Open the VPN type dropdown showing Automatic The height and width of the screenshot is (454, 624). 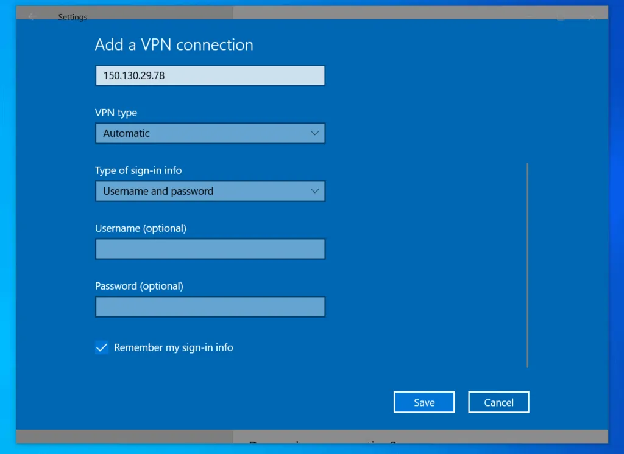pyautogui.click(x=210, y=133)
